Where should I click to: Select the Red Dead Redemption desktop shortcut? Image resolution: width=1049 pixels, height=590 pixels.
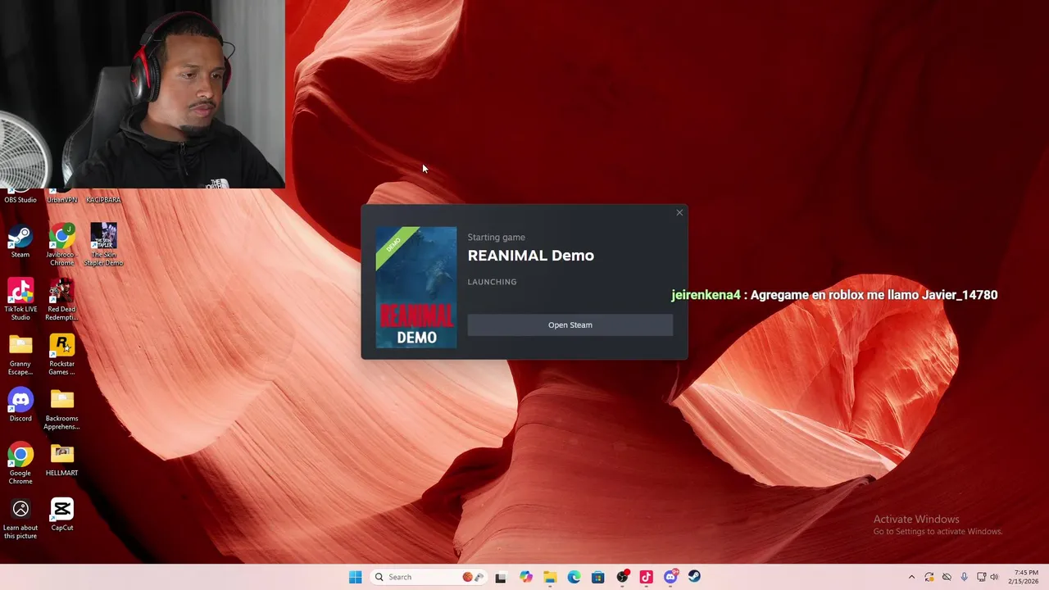[x=61, y=300]
